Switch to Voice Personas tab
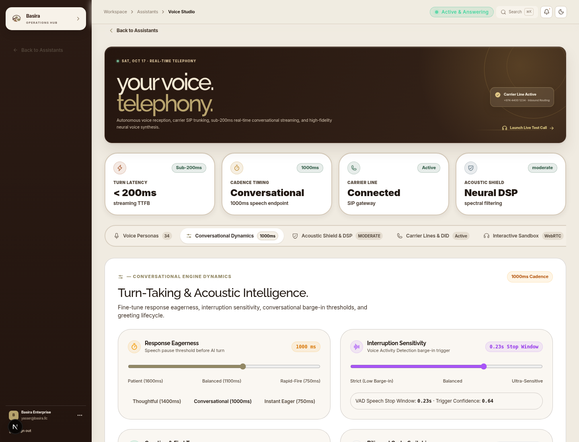Image resolution: width=579 pixels, height=442 pixels. [x=143, y=236]
